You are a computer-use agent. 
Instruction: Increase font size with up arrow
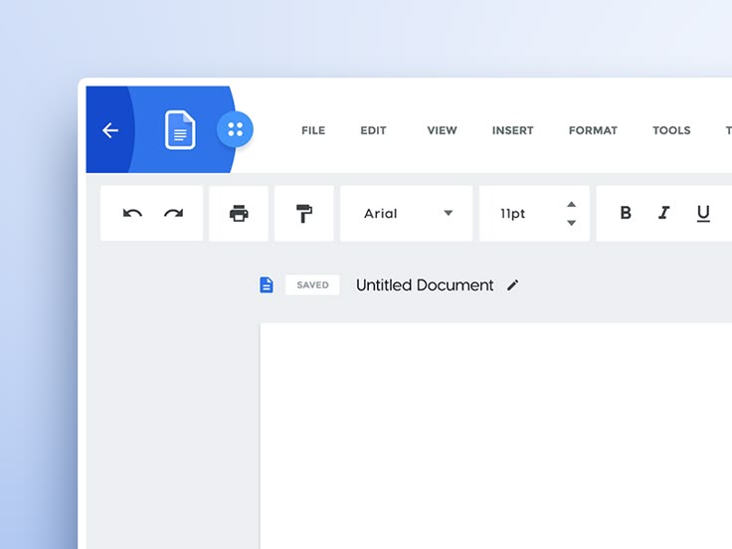tap(571, 204)
